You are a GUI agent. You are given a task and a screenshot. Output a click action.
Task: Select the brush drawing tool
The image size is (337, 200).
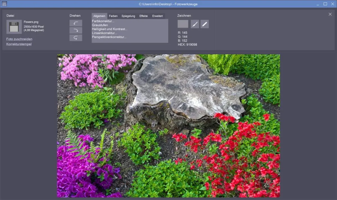[x=195, y=24]
